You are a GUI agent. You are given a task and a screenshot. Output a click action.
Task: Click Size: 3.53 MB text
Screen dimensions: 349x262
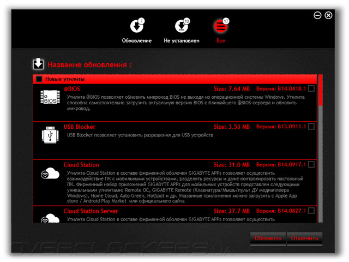click(232, 127)
